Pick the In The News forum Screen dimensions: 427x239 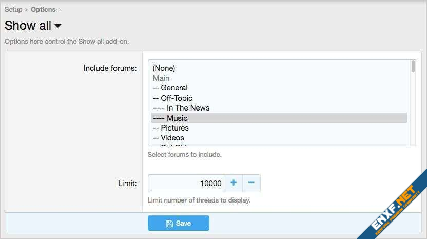coord(181,108)
